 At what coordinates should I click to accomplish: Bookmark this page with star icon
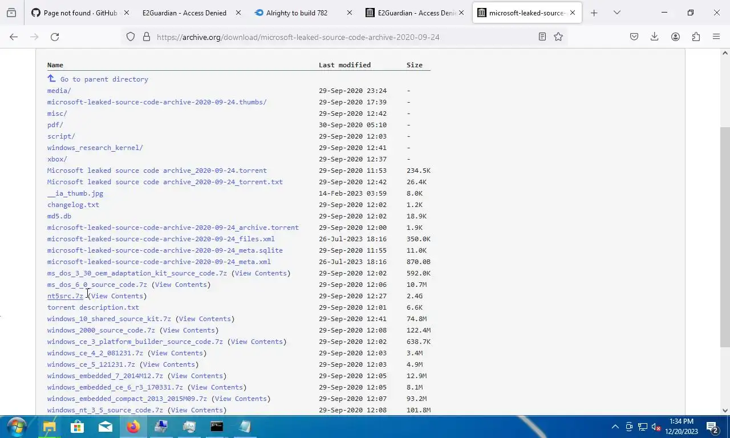tap(558, 36)
